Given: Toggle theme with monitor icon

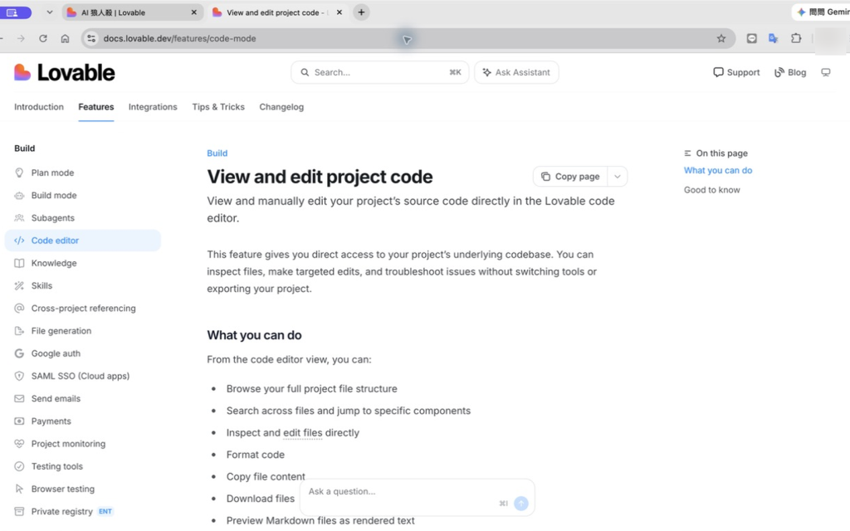Looking at the screenshot, I should [826, 72].
